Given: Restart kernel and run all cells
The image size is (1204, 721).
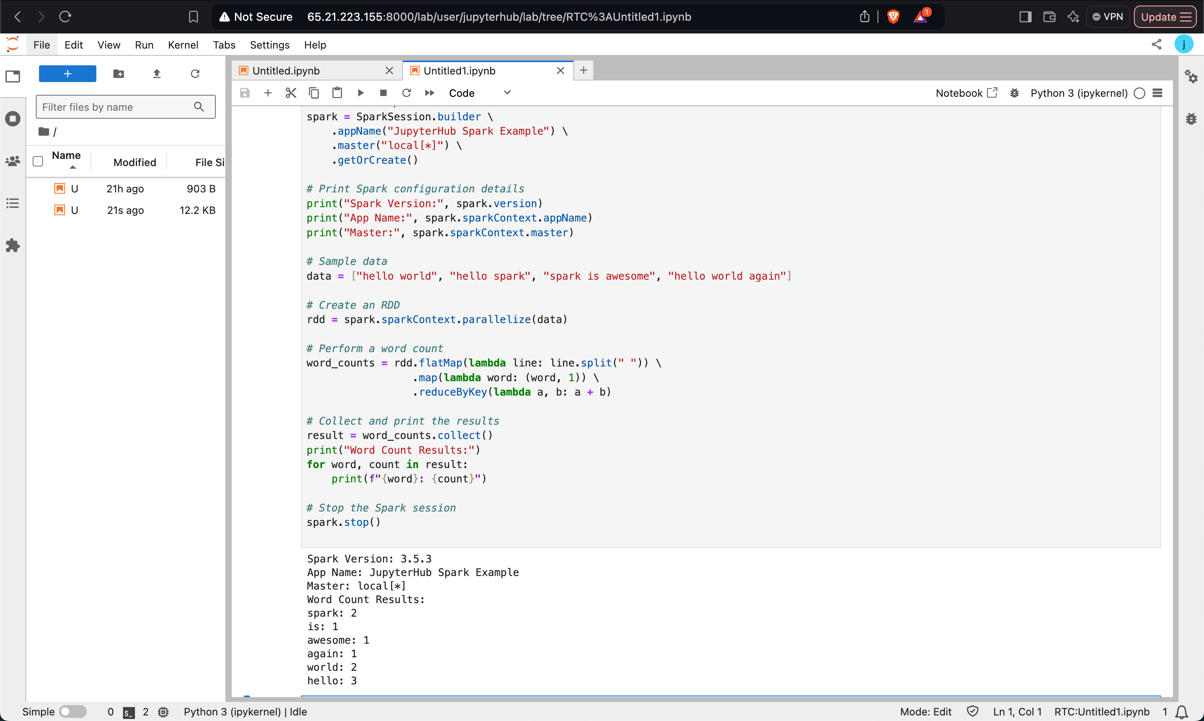Looking at the screenshot, I should pos(430,93).
